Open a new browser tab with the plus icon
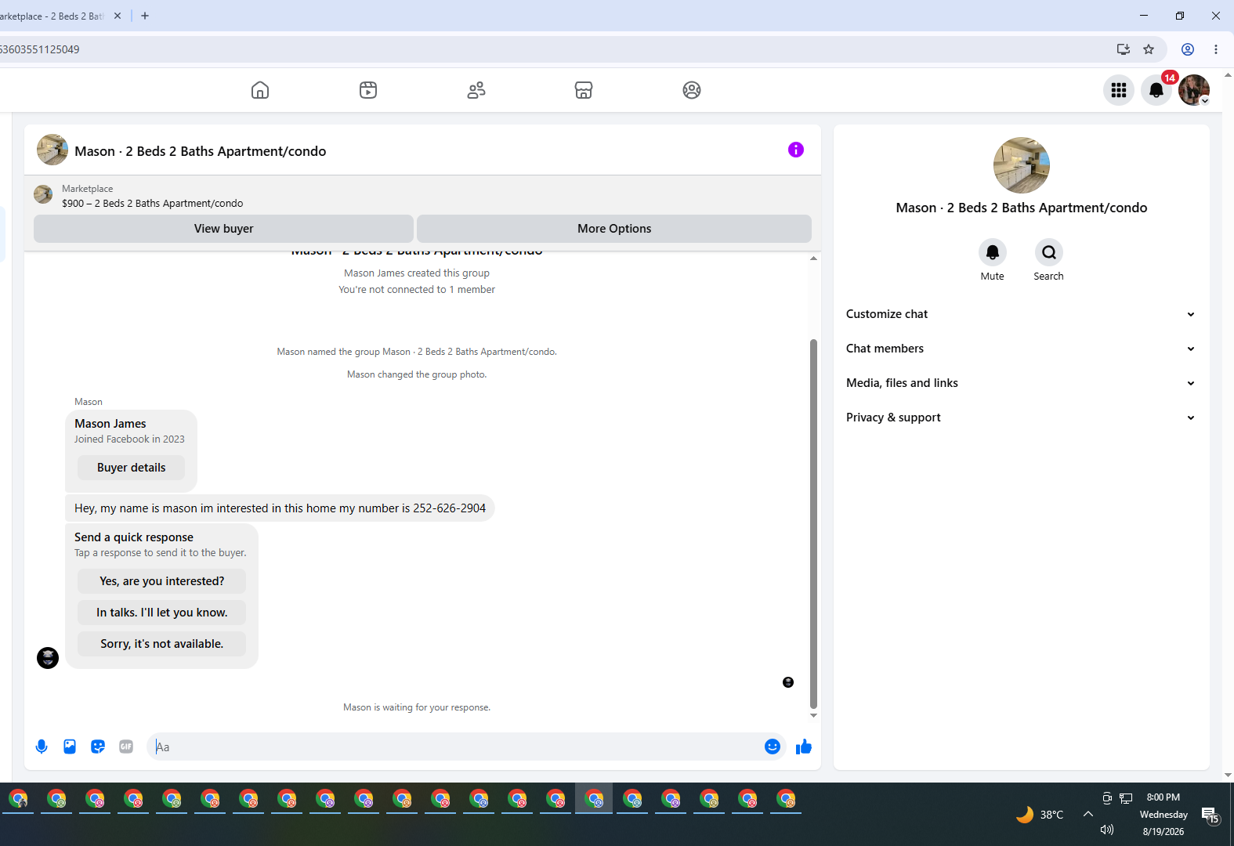The width and height of the screenshot is (1234, 846). click(145, 16)
